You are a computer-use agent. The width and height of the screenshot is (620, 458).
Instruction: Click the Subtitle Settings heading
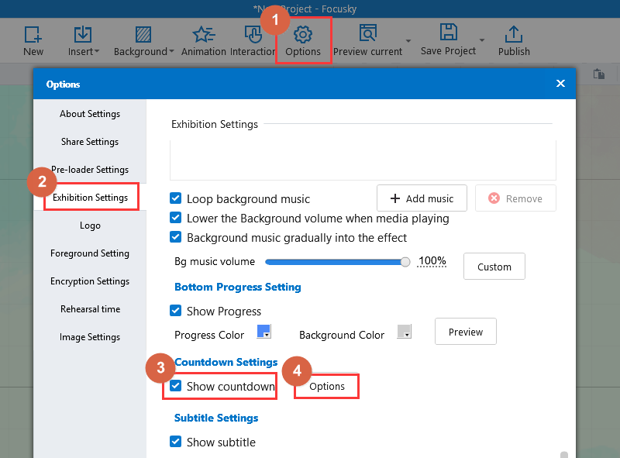click(216, 418)
